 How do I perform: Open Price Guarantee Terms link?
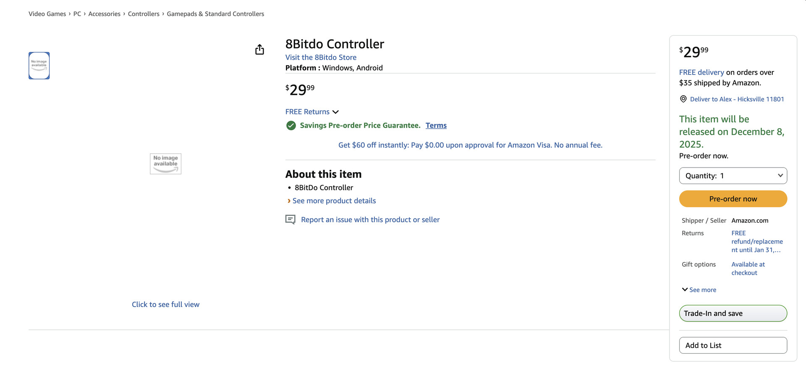click(436, 126)
